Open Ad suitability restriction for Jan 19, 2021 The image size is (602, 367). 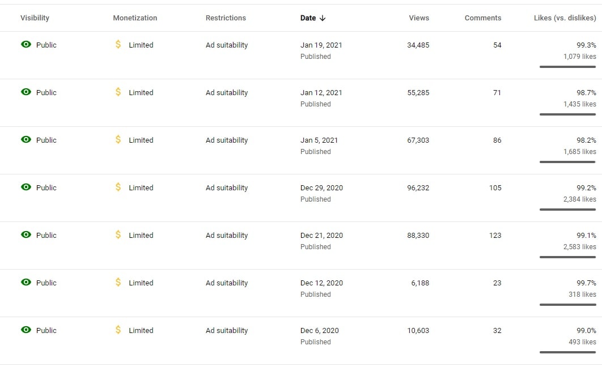[x=227, y=45]
